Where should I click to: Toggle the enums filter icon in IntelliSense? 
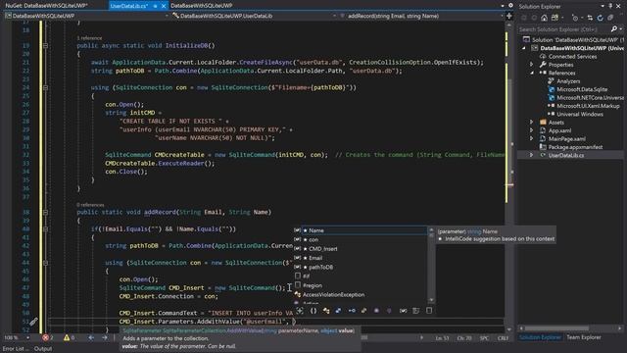[x=363, y=311]
